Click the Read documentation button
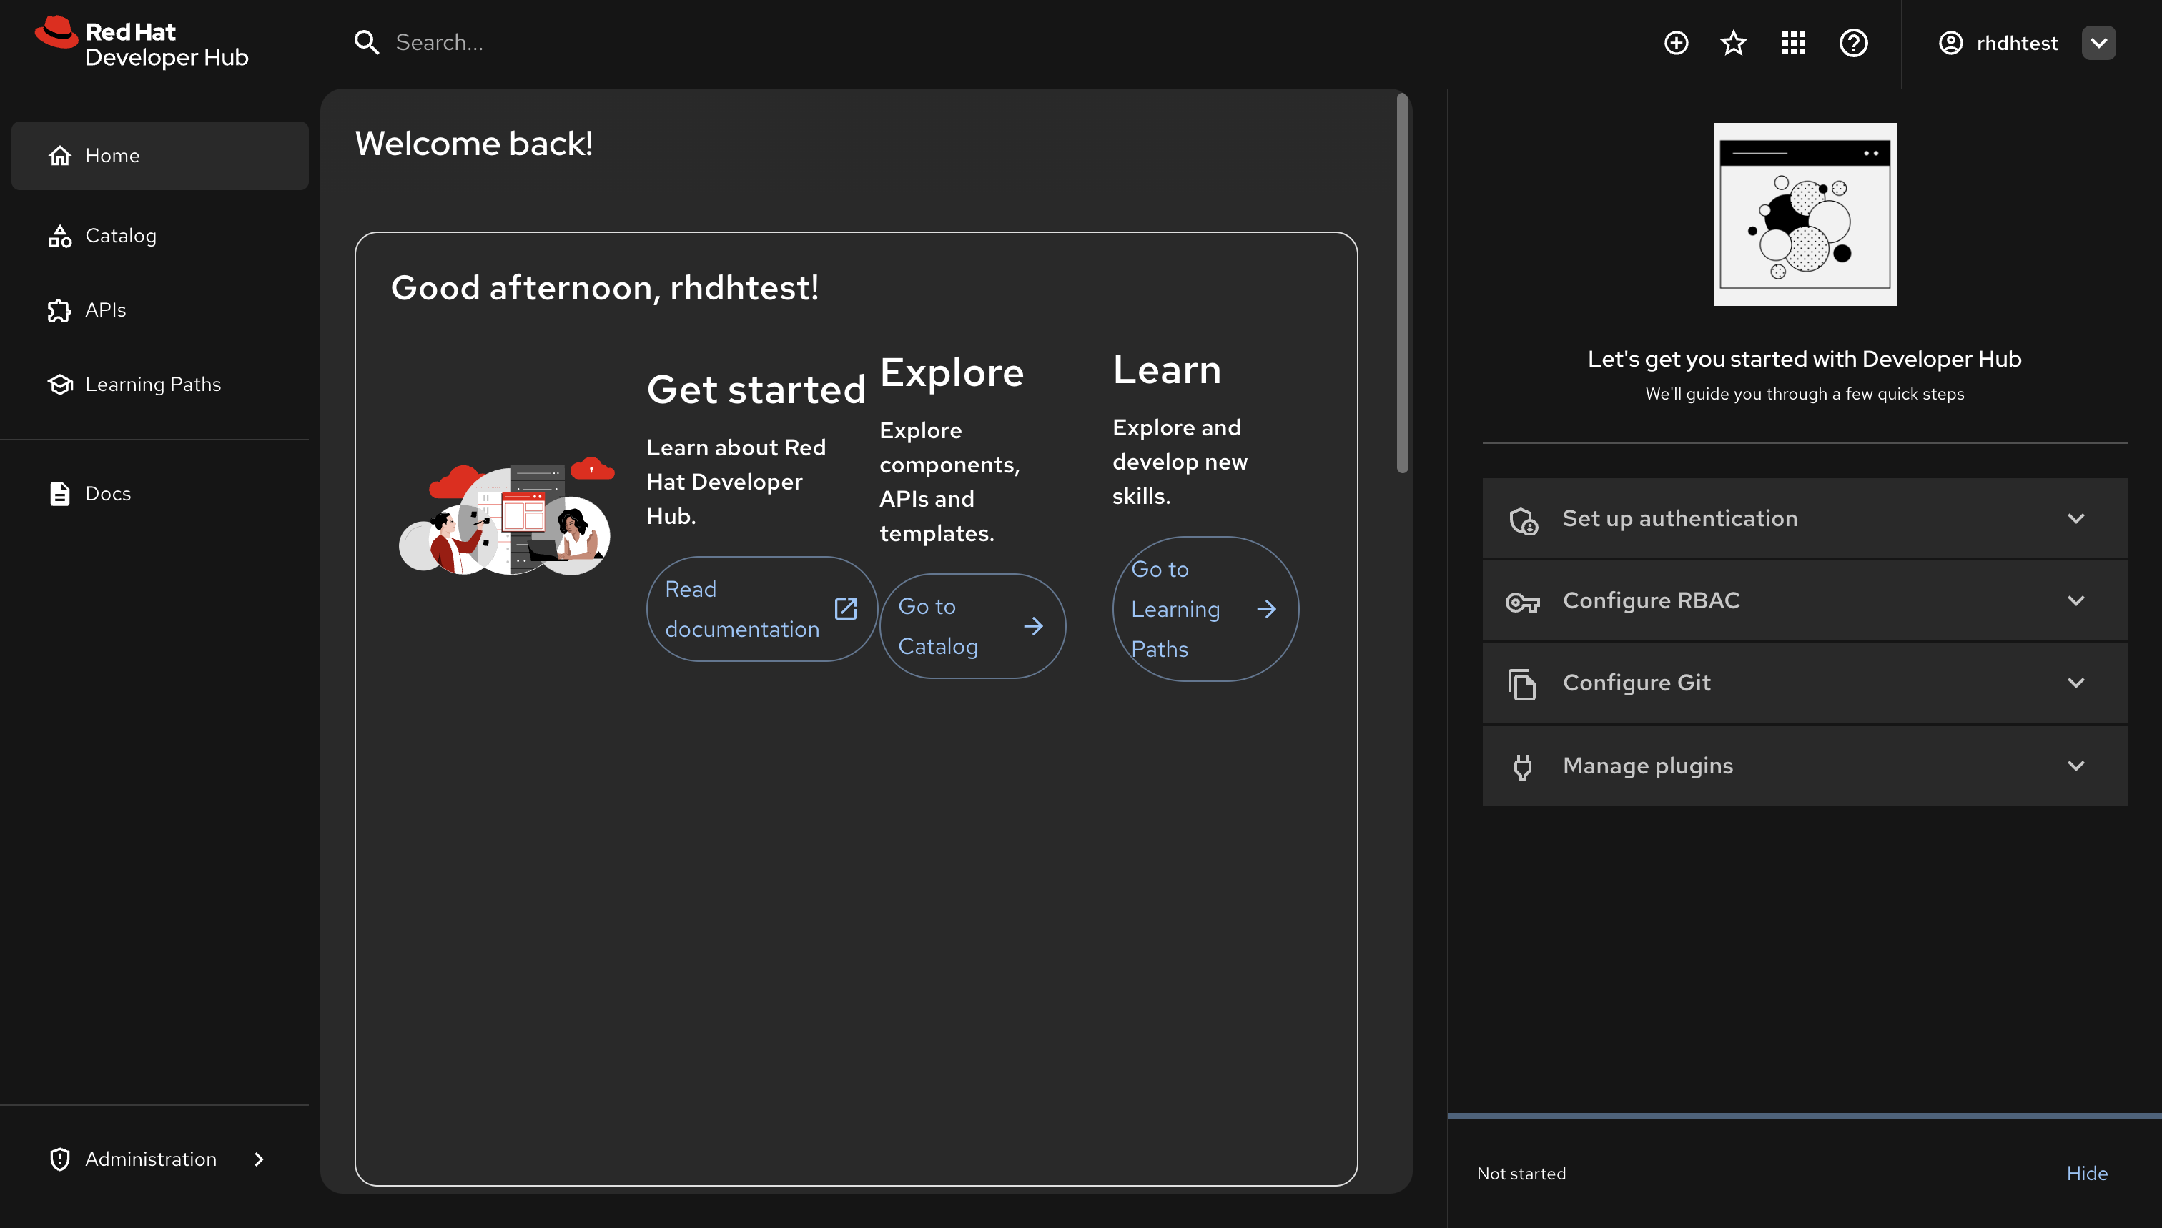This screenshot has width=2162, height=1228. (761, 609)
